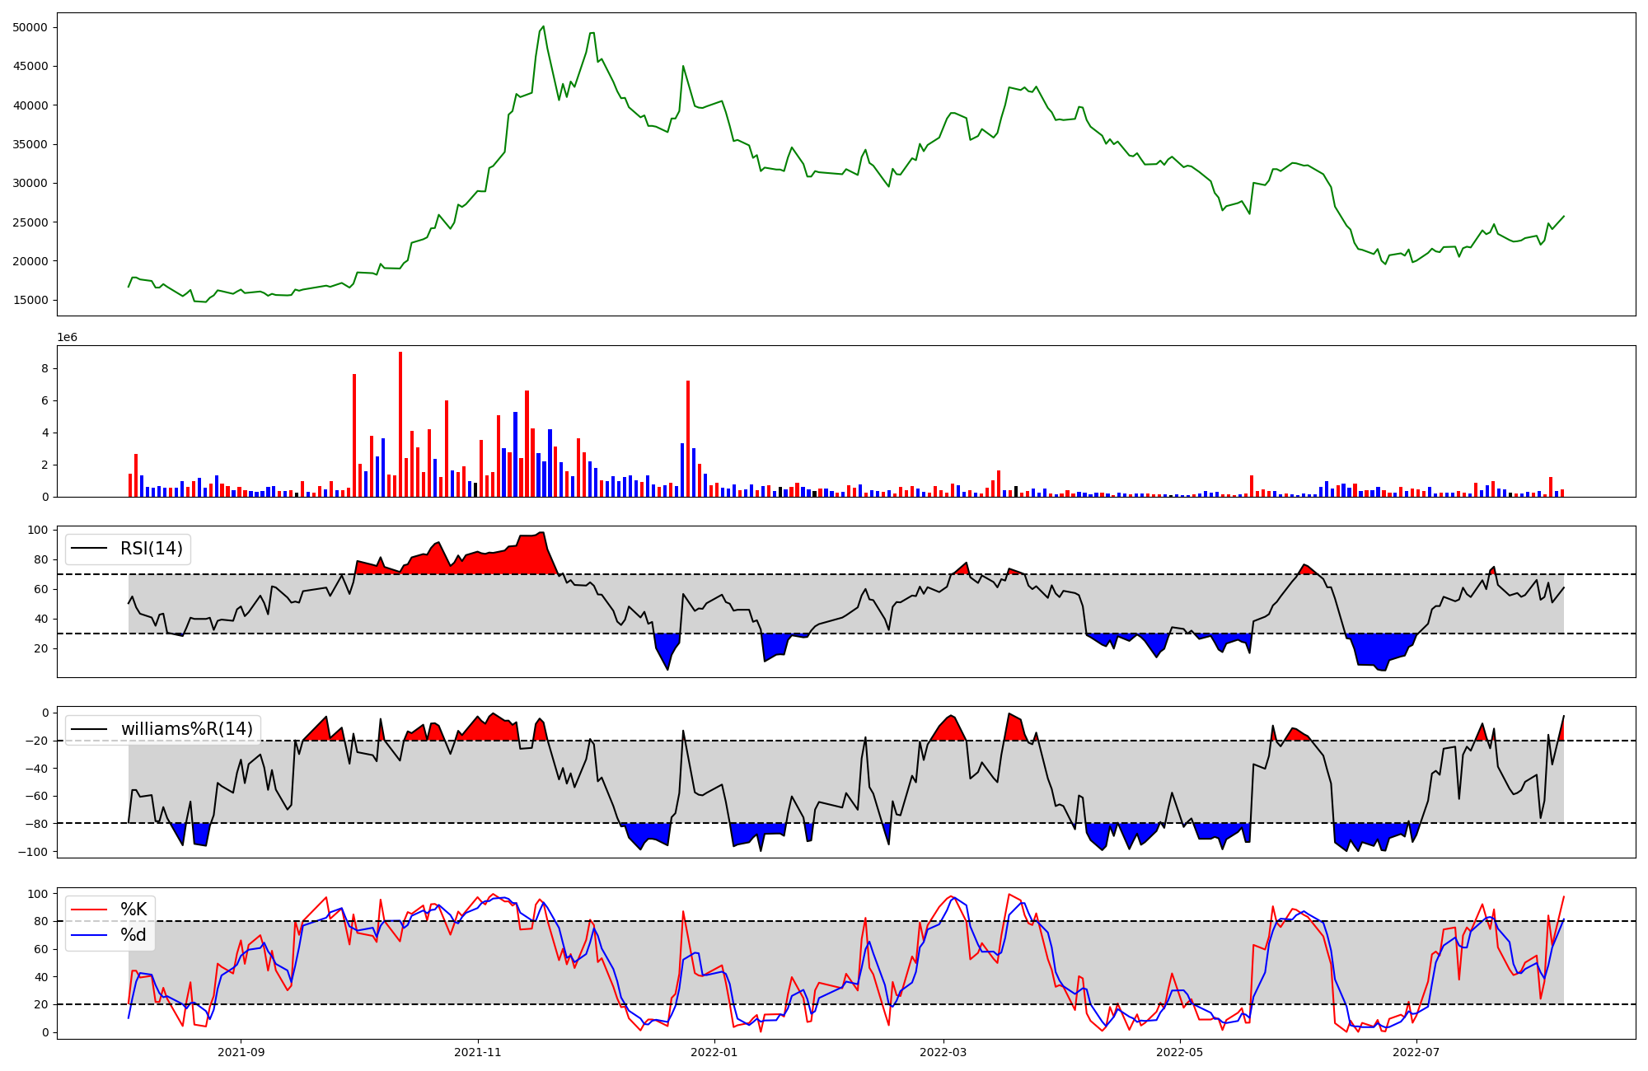Click the 15000 price axis label
Screen dimensions: 1648x1071
[x=30, y=300]
